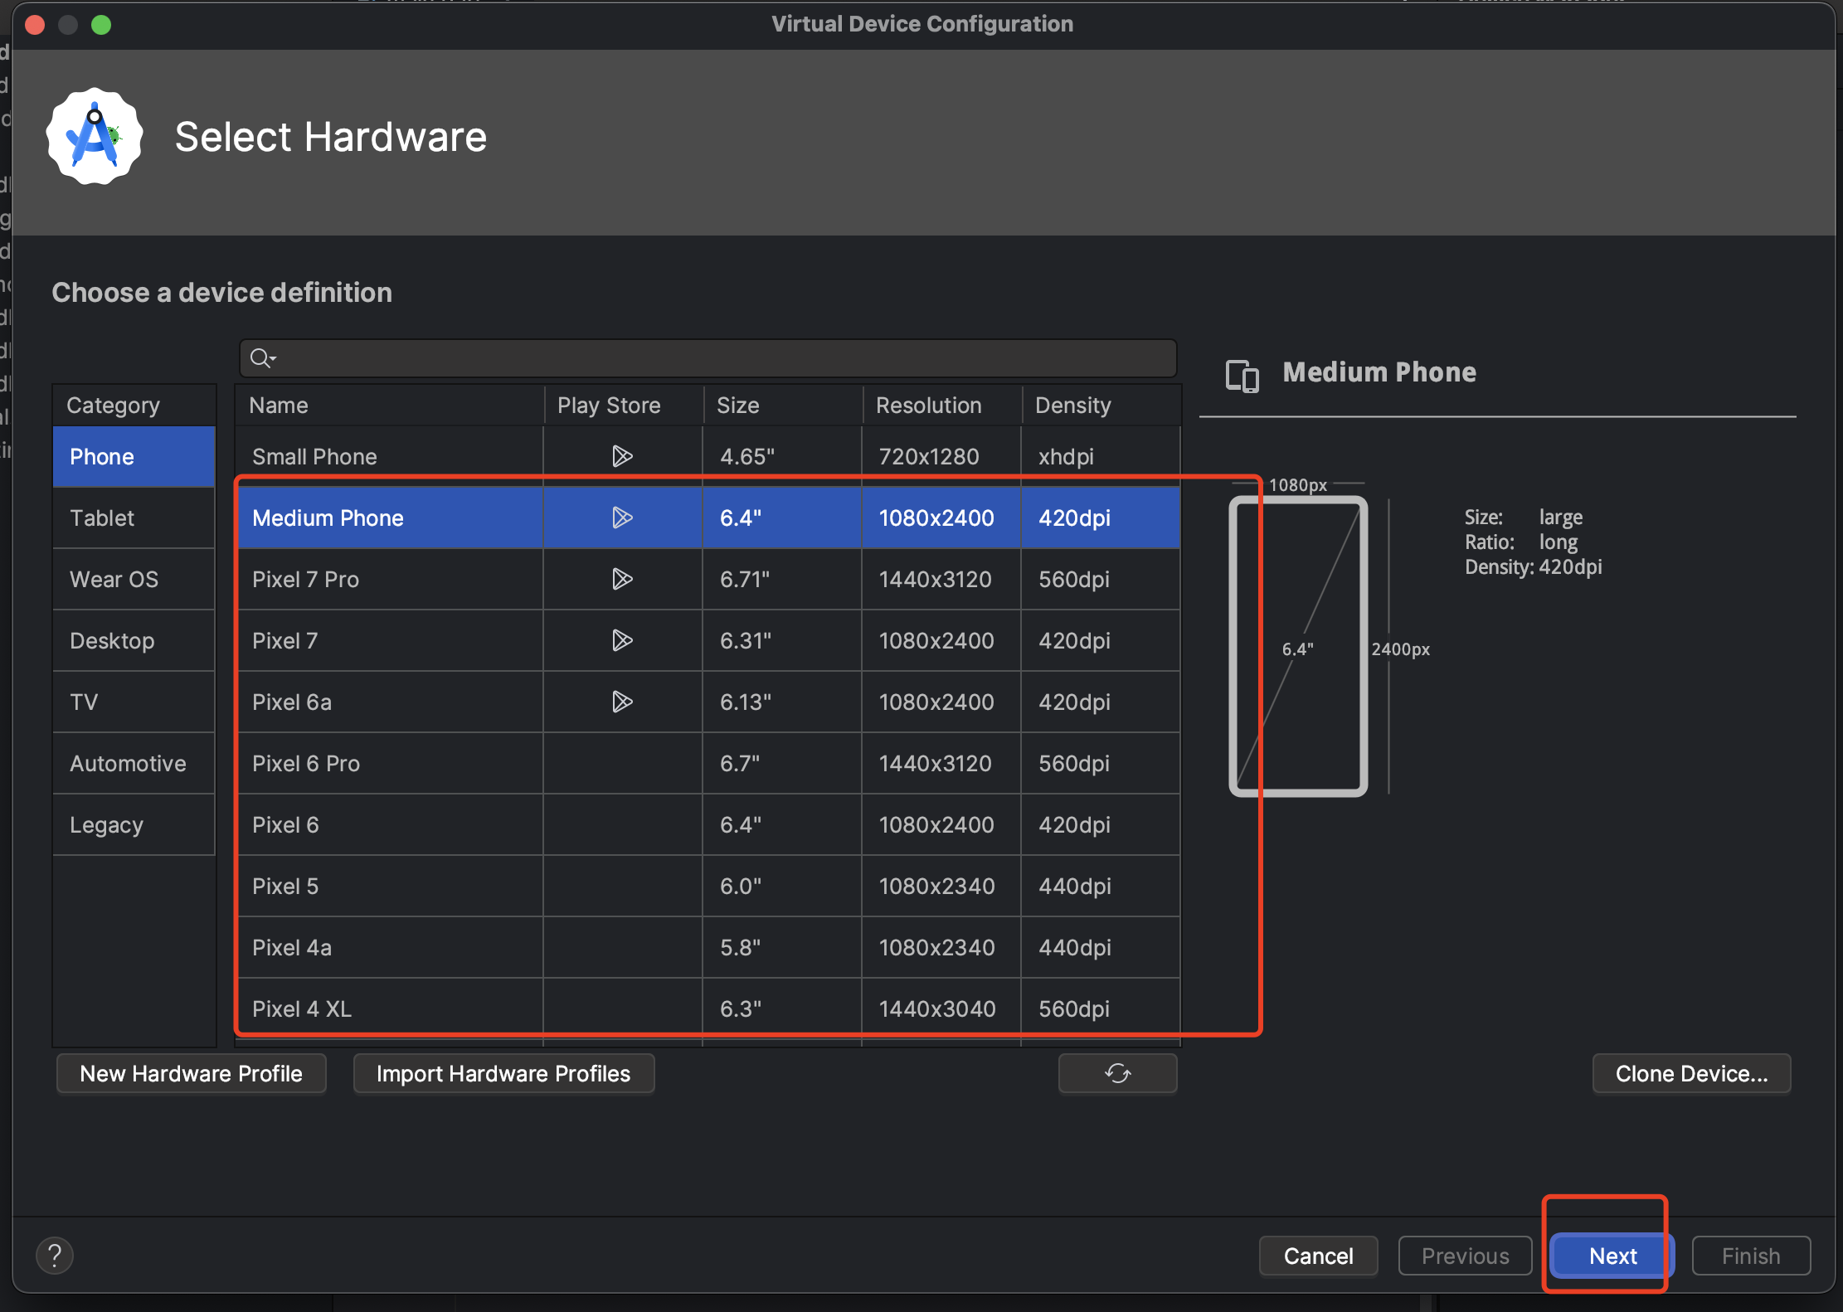This screenshot has width=1843, height=1312.
Task: Click the Medium Phone device preview icon
Action: [1242, 375]
